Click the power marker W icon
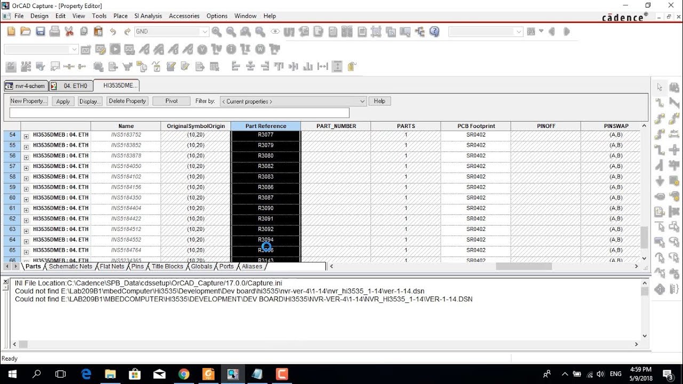This screenshot has height=384, width=683. click(260, 50)
